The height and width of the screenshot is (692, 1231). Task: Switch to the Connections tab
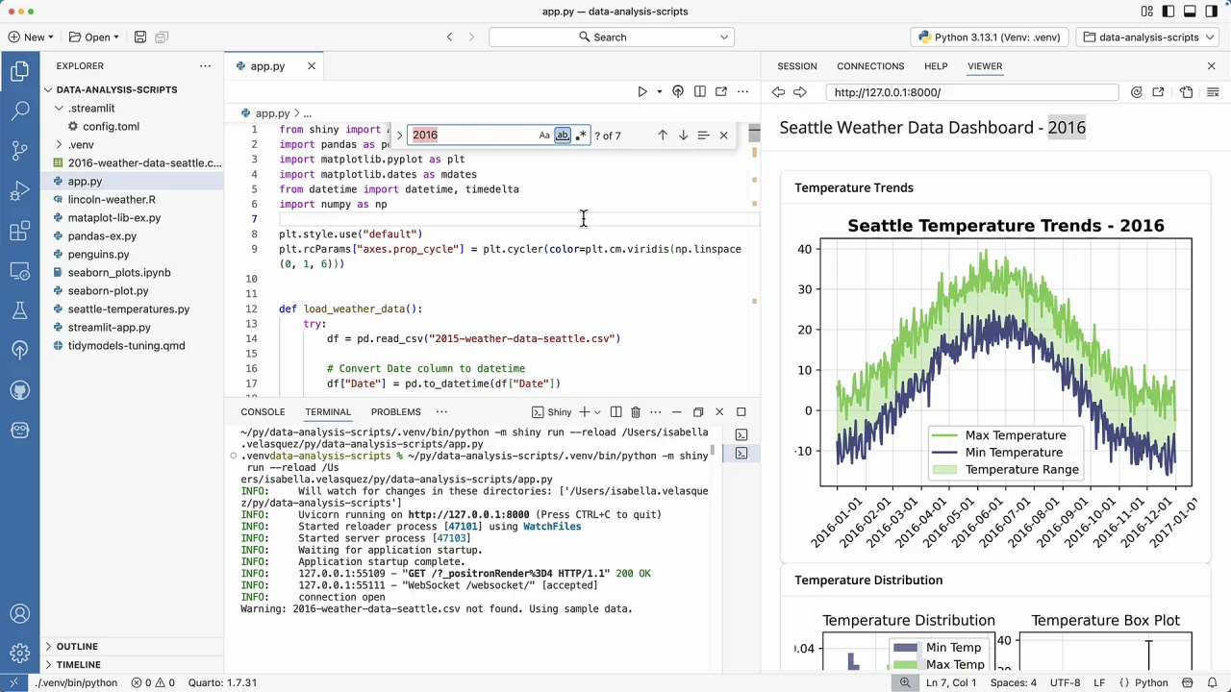[x=869, y=66]
